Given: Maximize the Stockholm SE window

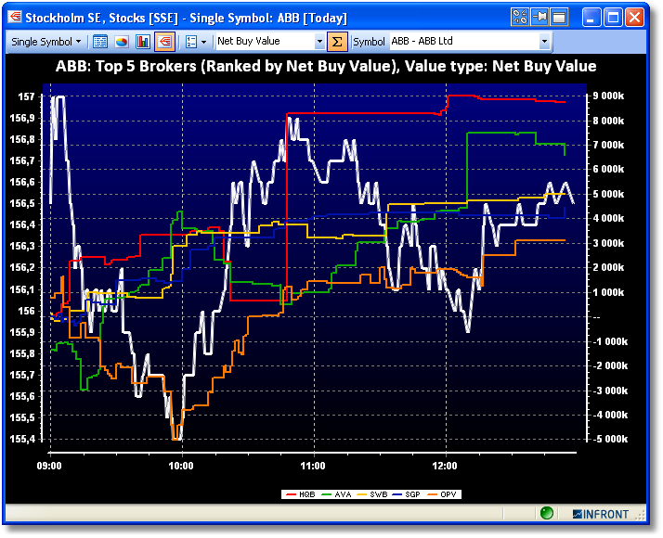Looking at the screenshot, I should pos(613,18).
